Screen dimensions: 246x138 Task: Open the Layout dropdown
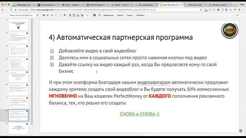(120, 15)
